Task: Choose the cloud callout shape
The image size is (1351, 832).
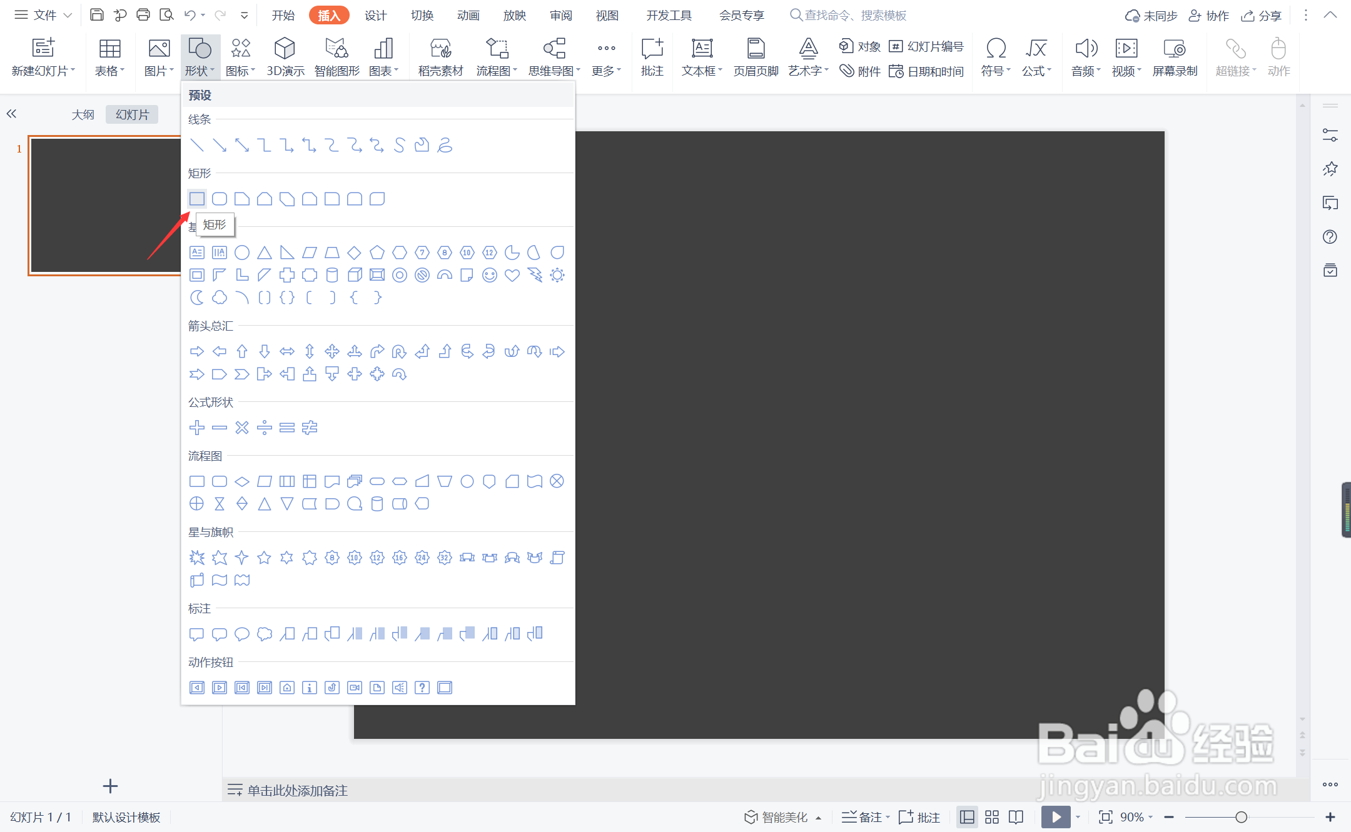Action: (x=265, y=634)
